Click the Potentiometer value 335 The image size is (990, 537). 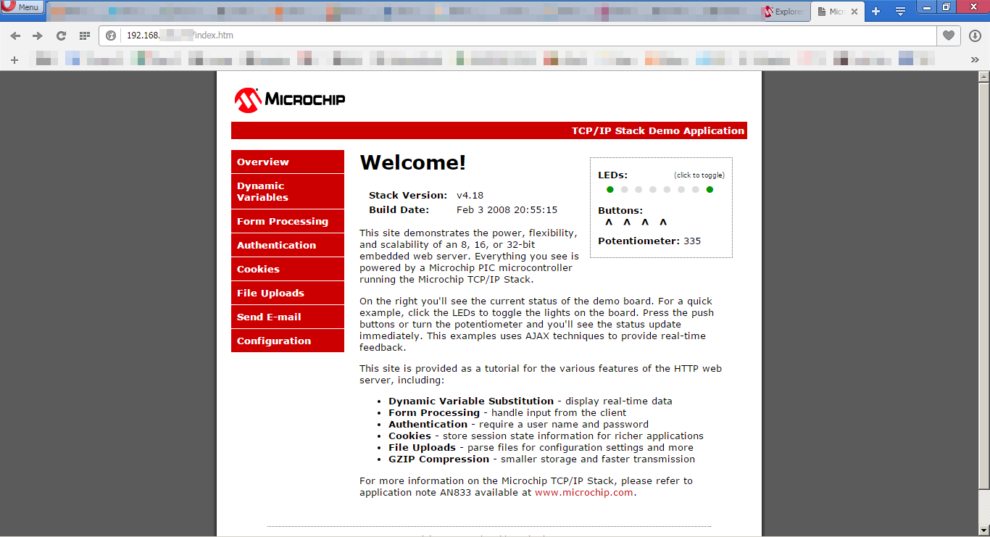click(x=692, y=241)
